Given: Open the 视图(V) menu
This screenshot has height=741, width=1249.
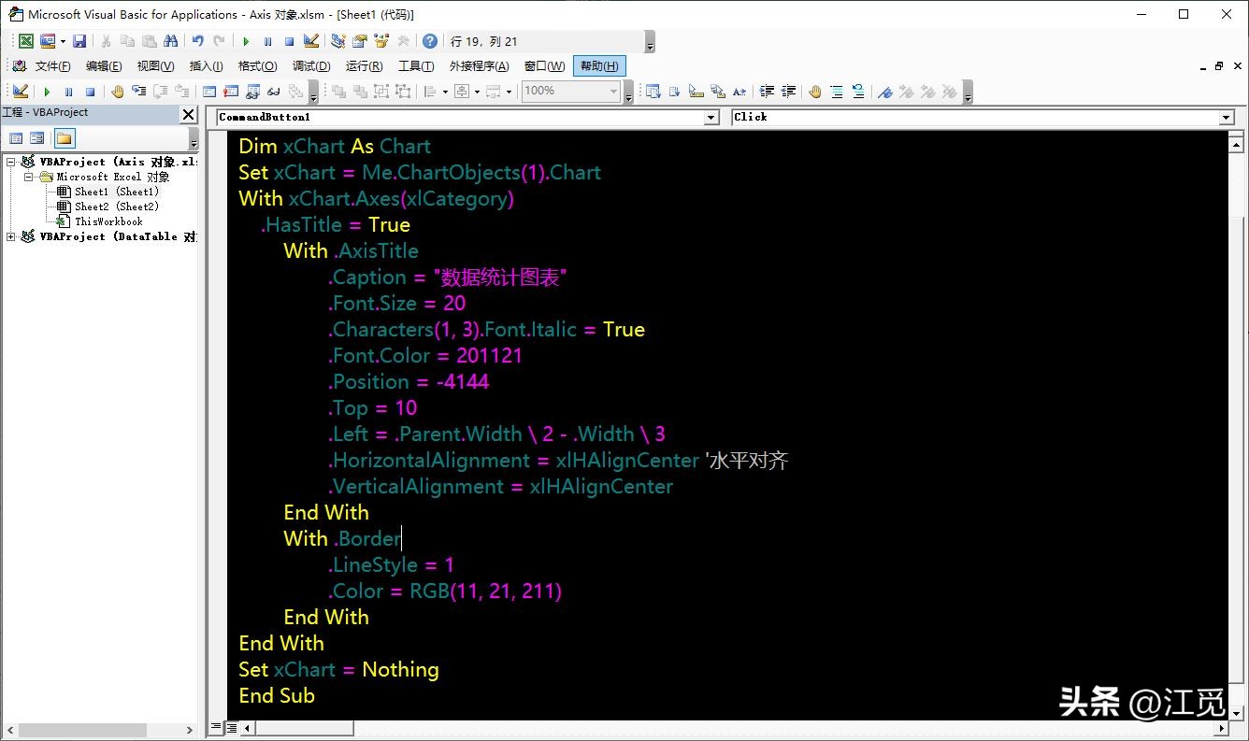Looking at the screenshot, I should [x=155, y=65].
